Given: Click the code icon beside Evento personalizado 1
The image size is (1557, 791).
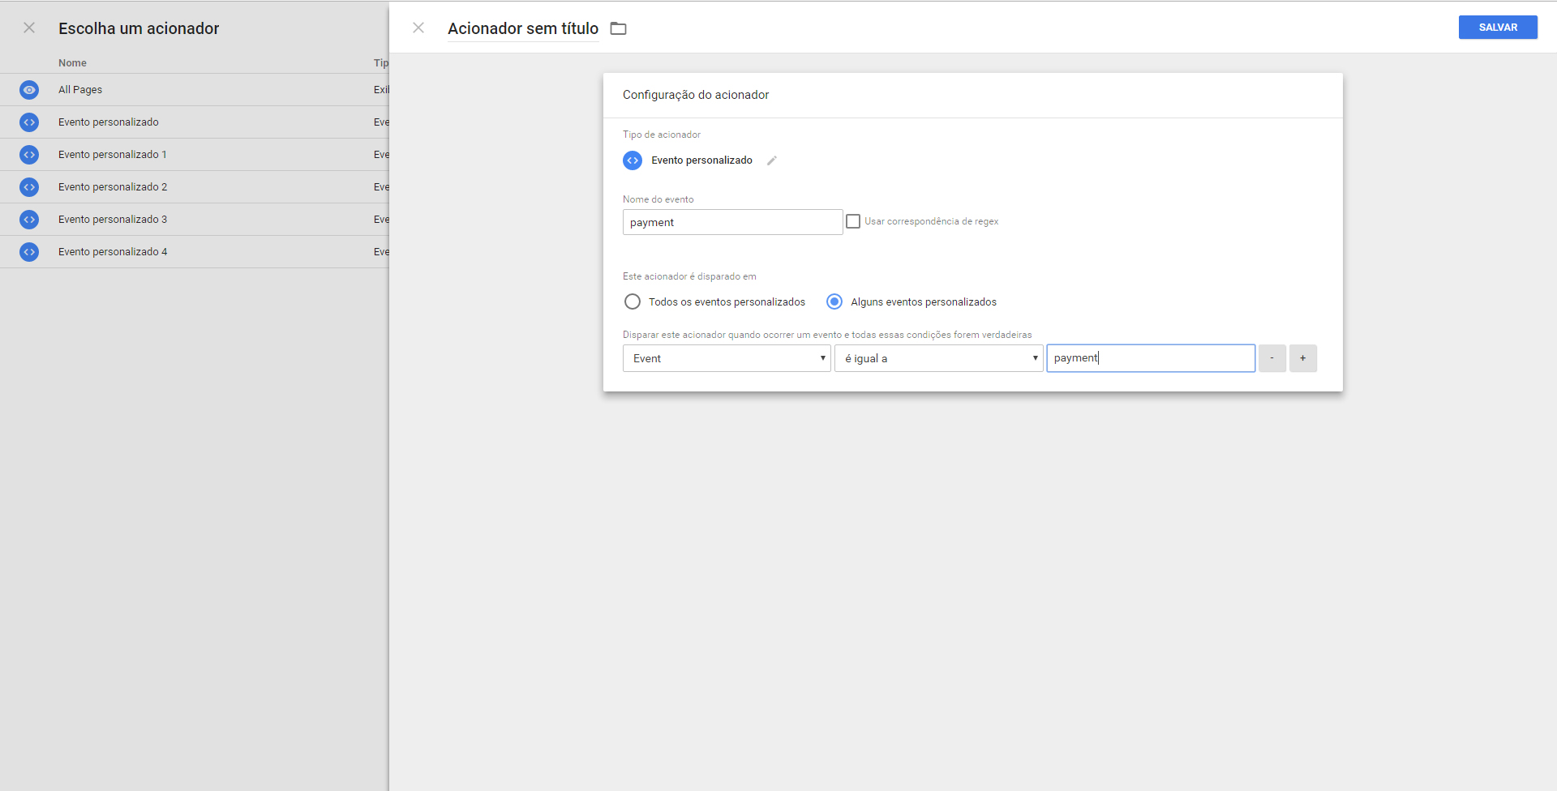Looking at the screenshot, I should pos(29,155).
